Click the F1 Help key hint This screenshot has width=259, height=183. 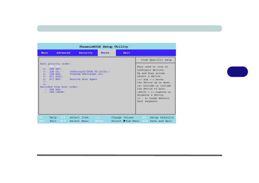(48, 117)
